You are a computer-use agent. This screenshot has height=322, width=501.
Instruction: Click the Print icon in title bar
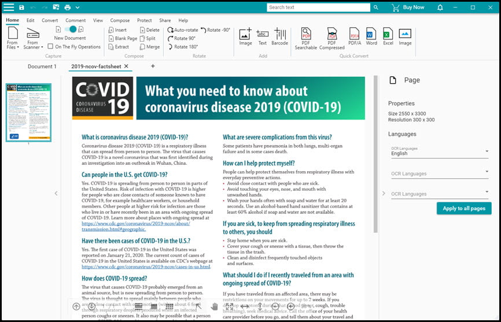click(68, 8)
